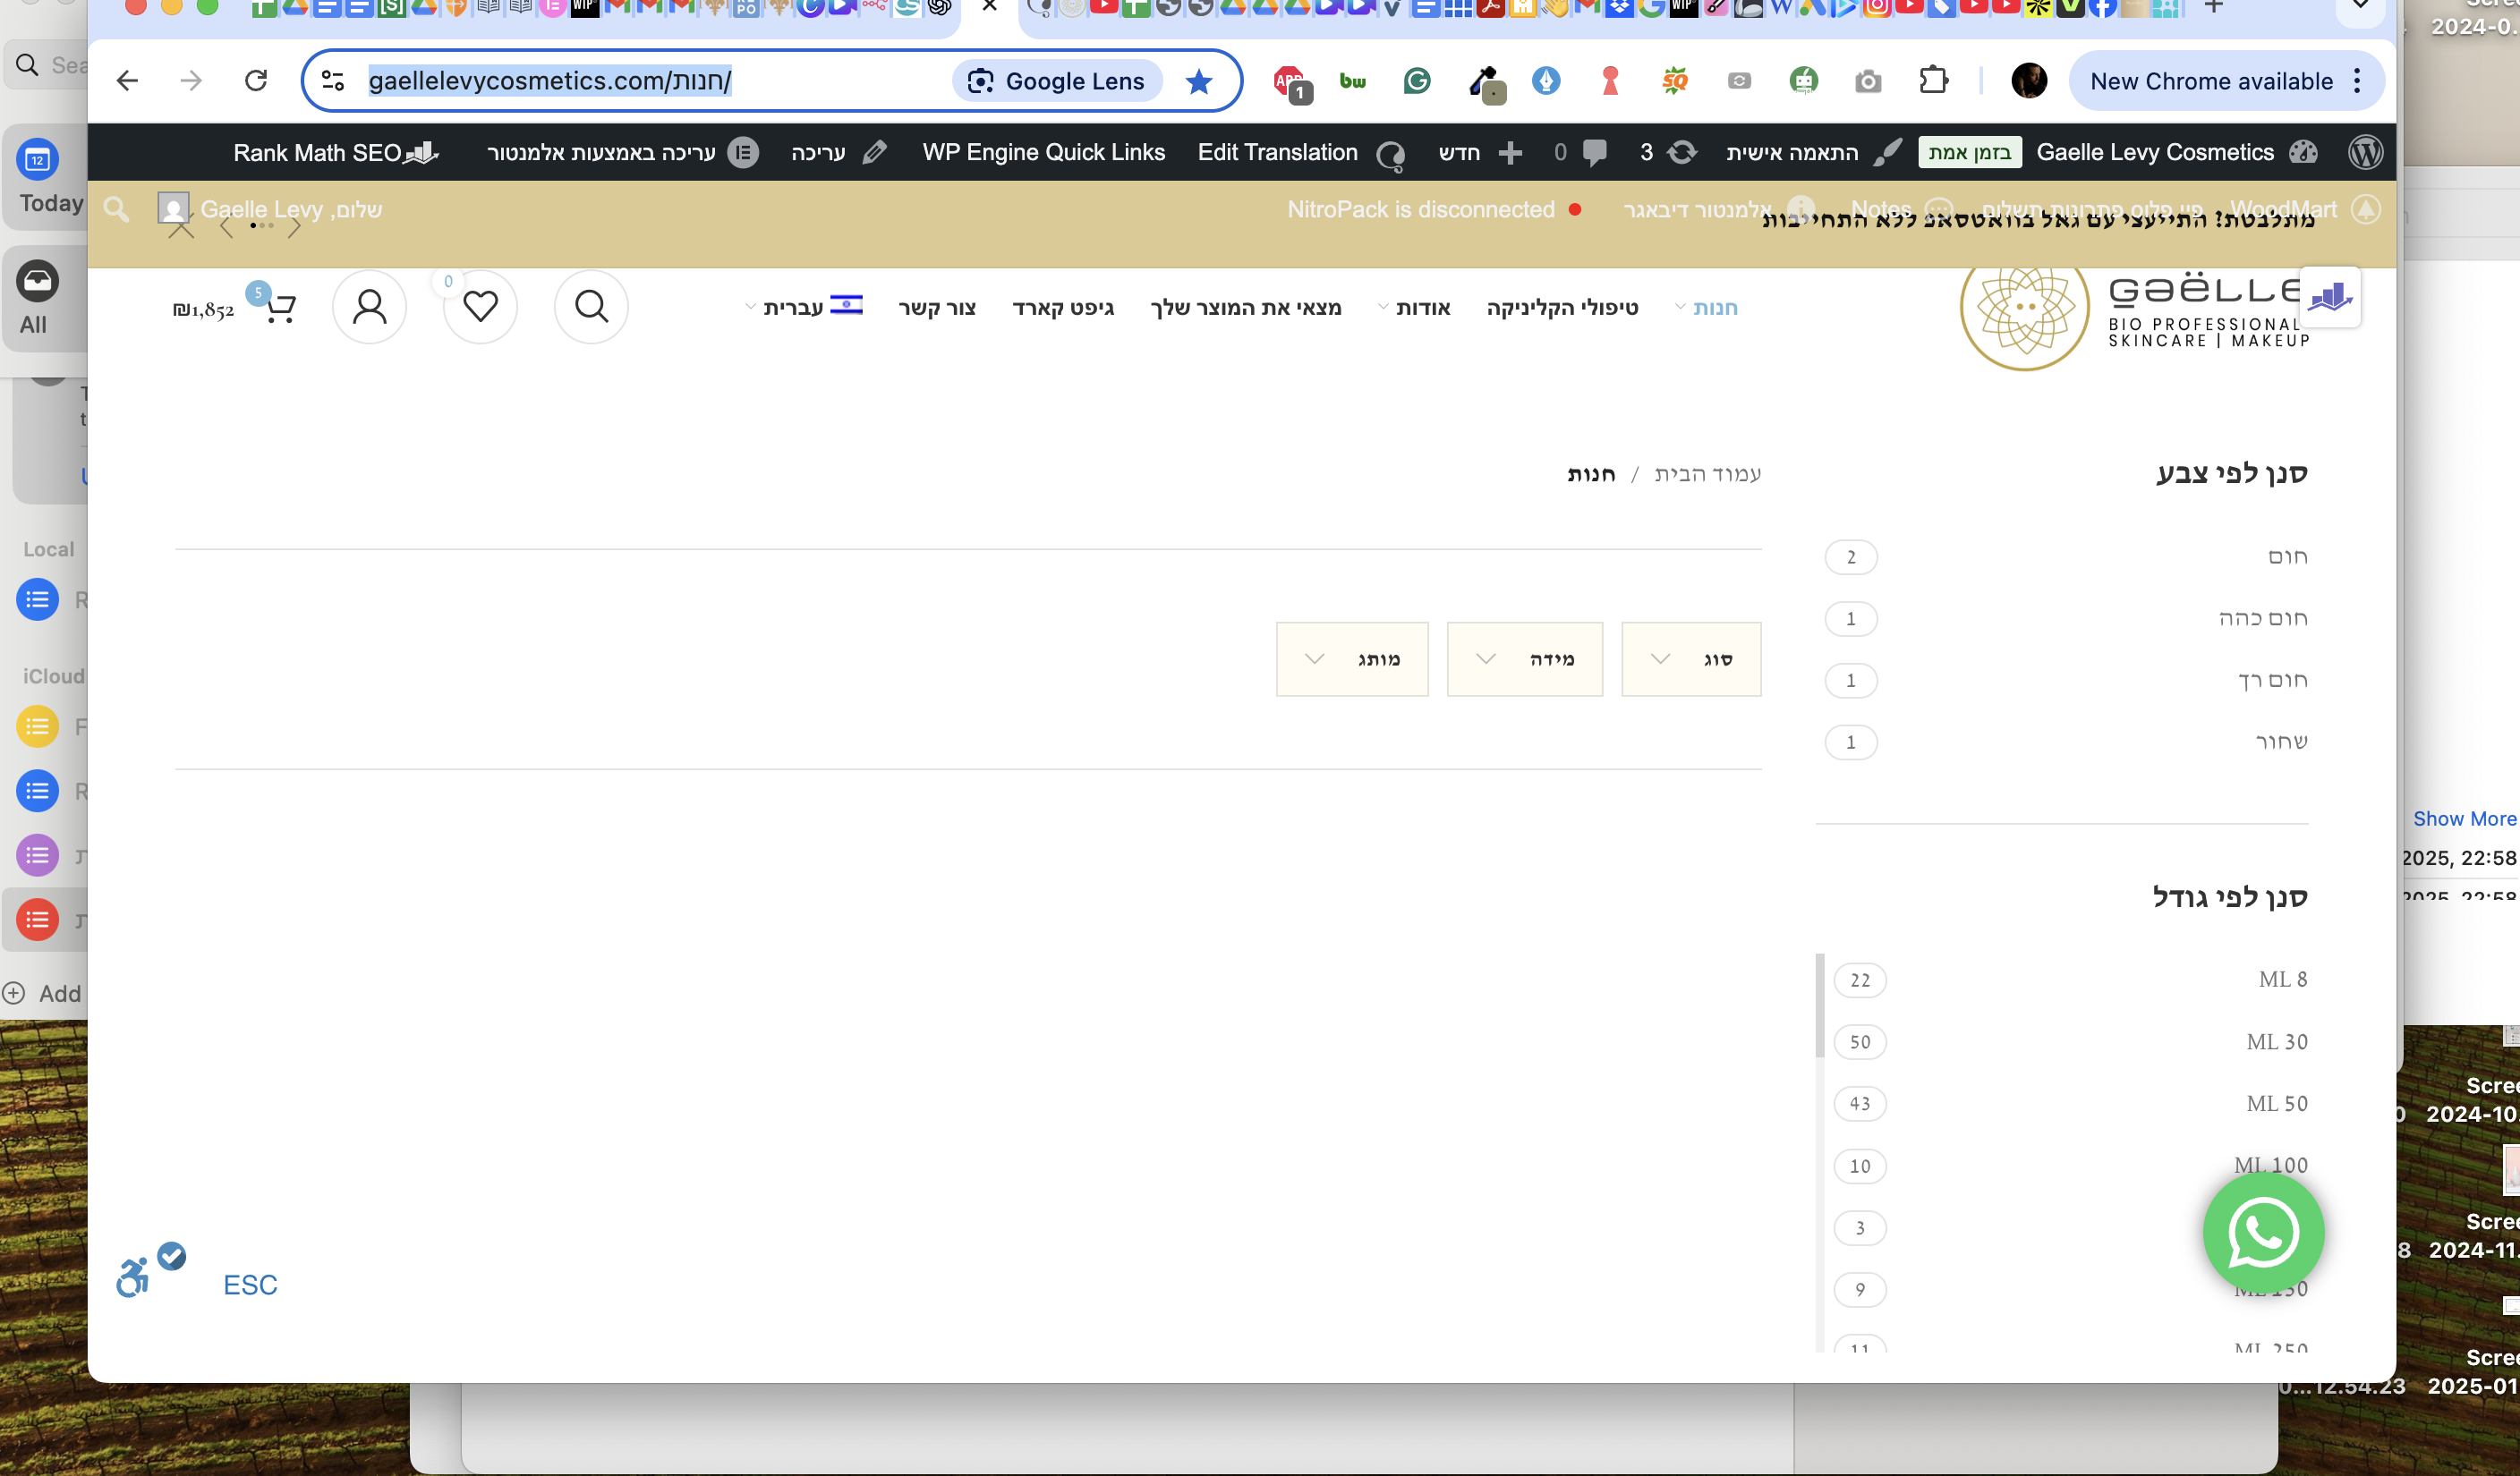Open Google Lens search
2520x1476 pixels.
[1057, 81]
